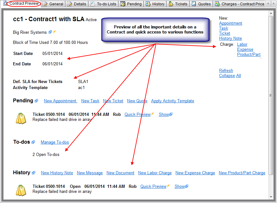Click the Show link in the Pending ticket row
277x203 pixels.
164,115
